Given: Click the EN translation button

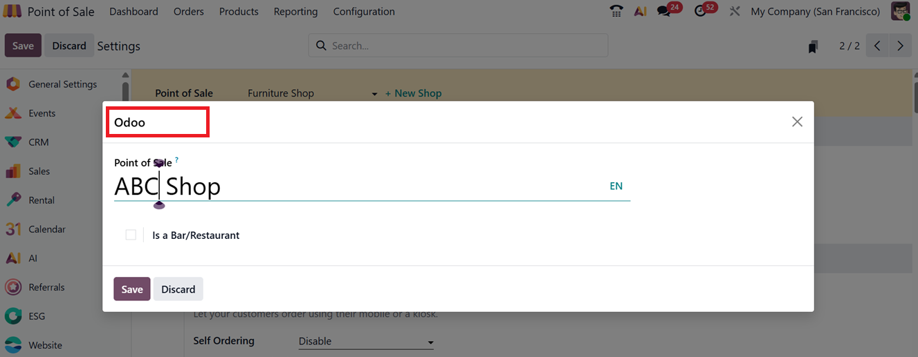Looking at the screenshot, I should click(616, 186).
